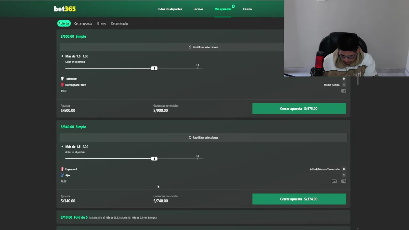This screenshot has width=409, height=230.
Task: Cash out bet for S/374.00
Action: (x=299, y=199)
